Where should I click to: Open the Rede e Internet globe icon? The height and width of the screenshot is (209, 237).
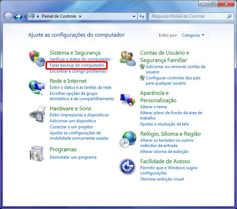(37, 87)
